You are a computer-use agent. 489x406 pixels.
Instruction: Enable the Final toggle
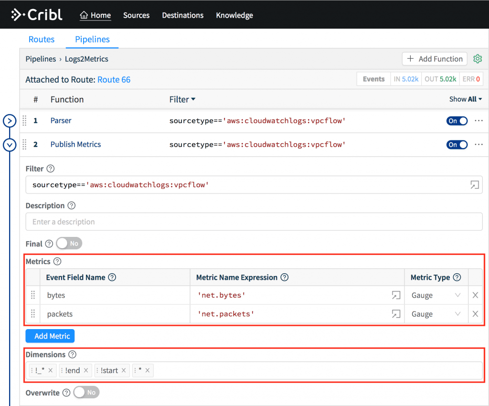[x=68, y=243]
